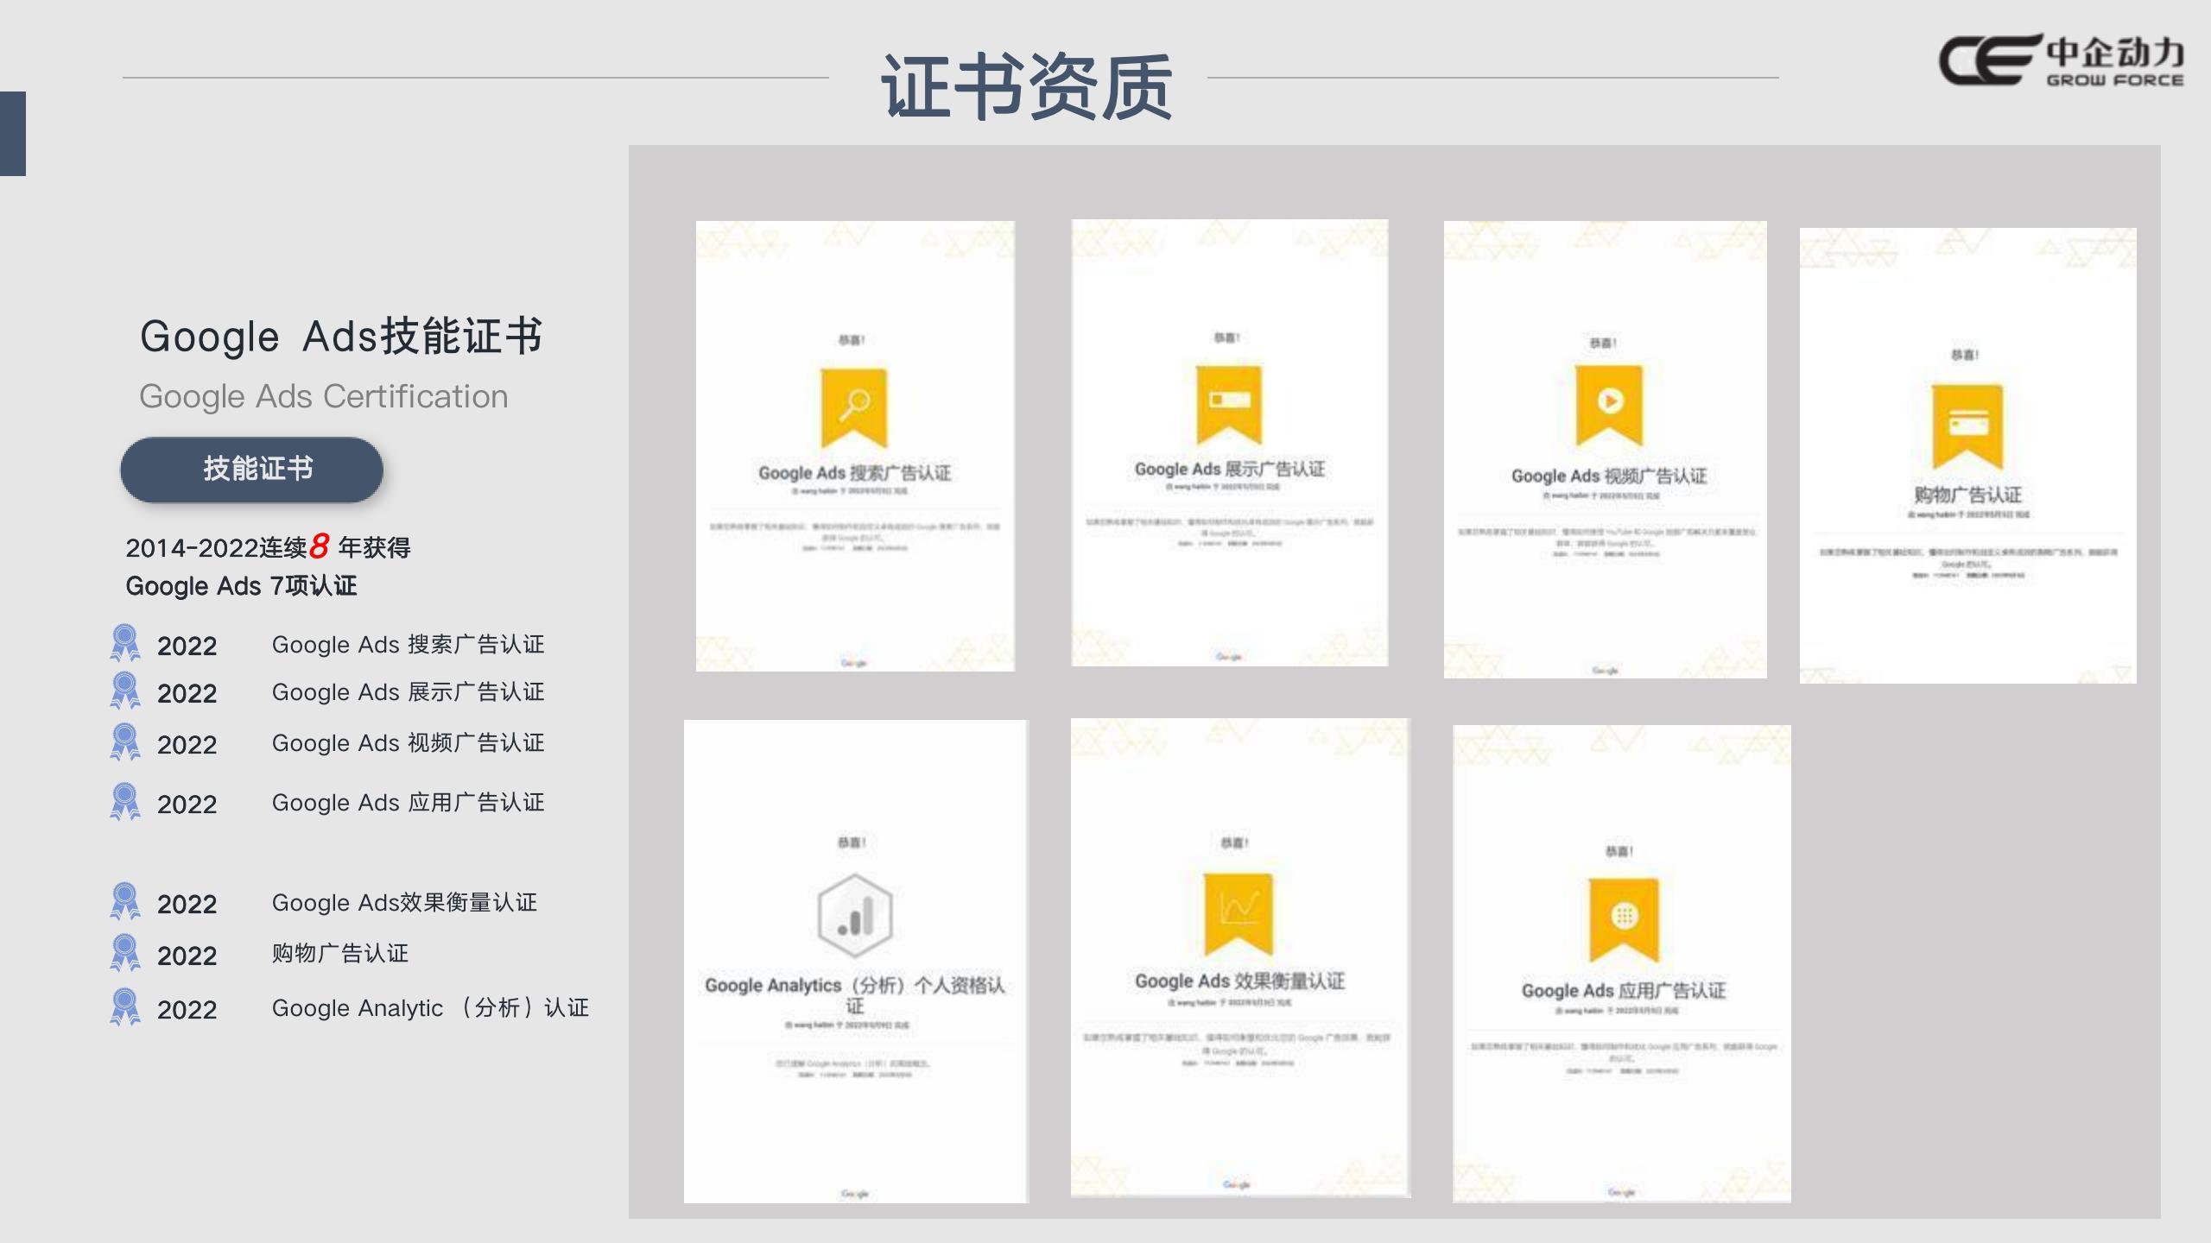This screenshot has width=2211, height=1243.
Task: Open the Google Ads 效果衡量认证 certificate thumbnail
Action: 1240,958
